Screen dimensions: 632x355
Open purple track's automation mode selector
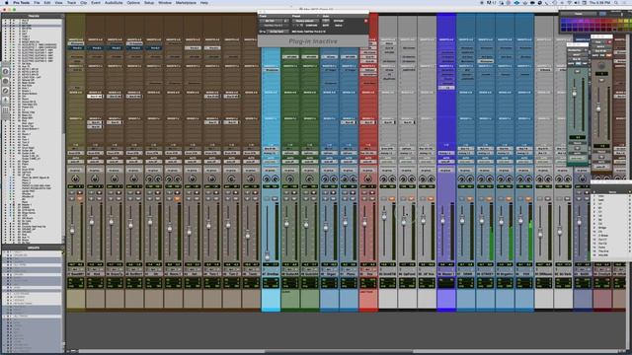pos(446,162)
